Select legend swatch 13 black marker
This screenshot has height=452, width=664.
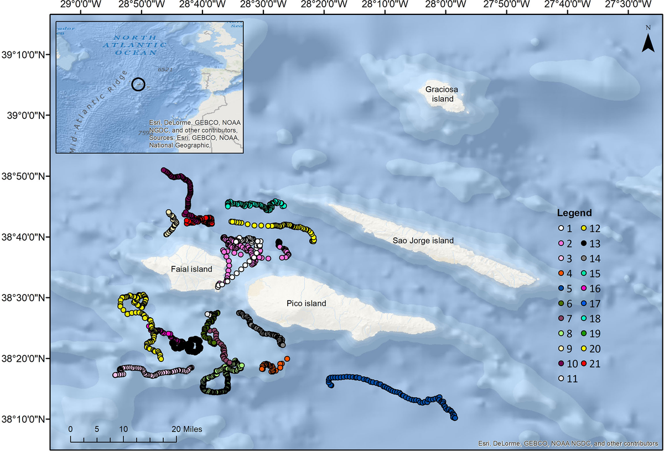coord(583,243)
